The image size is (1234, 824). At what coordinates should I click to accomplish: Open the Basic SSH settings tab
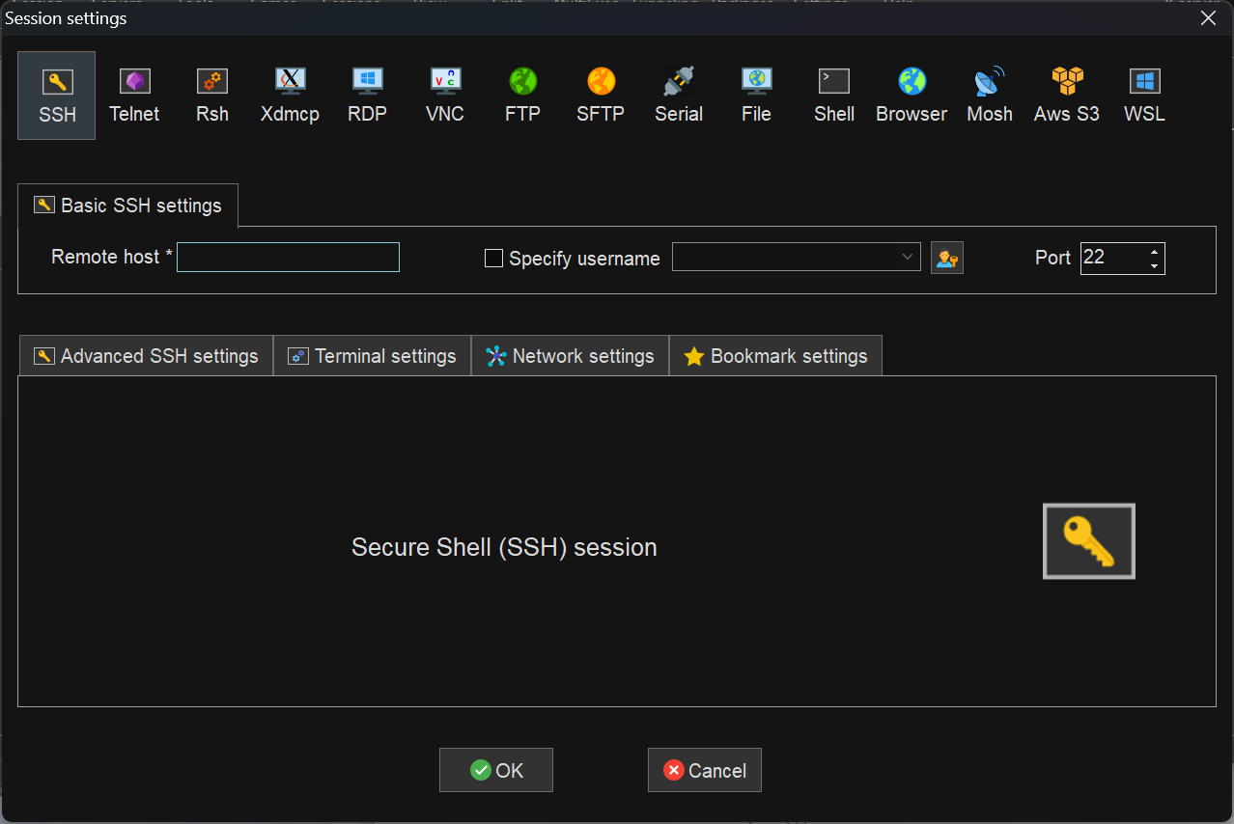point(127,206)
